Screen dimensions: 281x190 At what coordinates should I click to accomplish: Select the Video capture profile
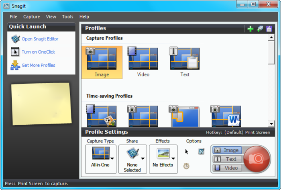(143, 62)
